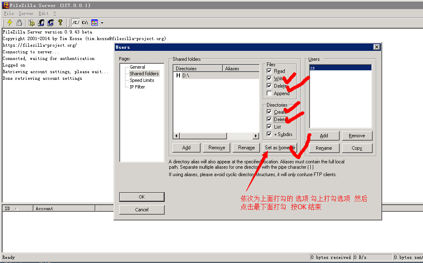The width and height of the screenshot is (423, 263).
Task: Click 'Done retrieving account settings' log line
Action: click(42, 79)
